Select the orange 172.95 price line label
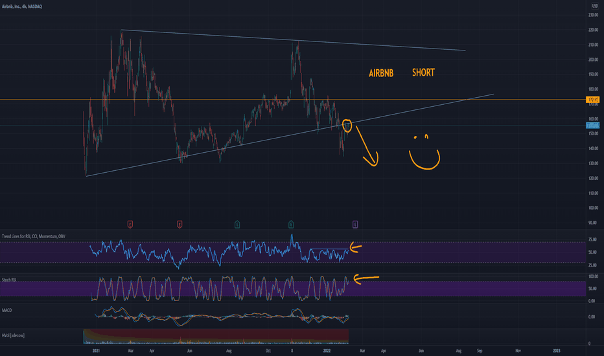 coord(593,100)
